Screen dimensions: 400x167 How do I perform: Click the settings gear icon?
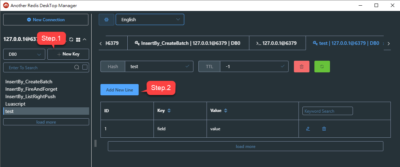tap(107, 20)
